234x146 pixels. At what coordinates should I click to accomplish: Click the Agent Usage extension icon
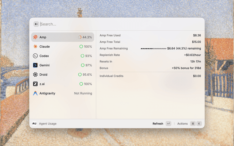[34, 124]
